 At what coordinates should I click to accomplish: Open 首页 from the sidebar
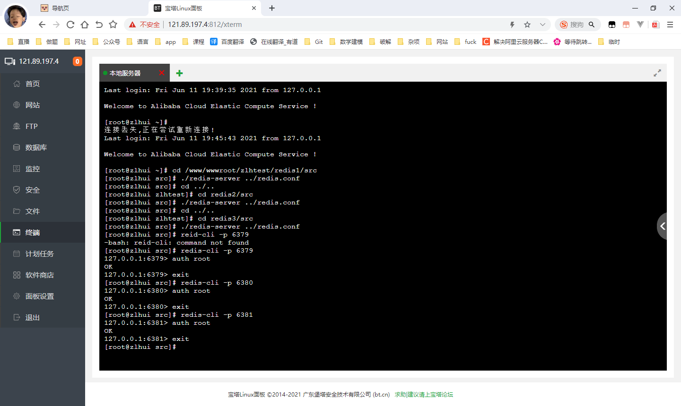[x=33, y=84]
